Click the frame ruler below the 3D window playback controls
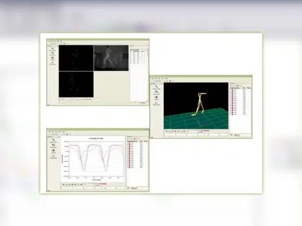The image size is (302, 226). (x=196, y=135)
